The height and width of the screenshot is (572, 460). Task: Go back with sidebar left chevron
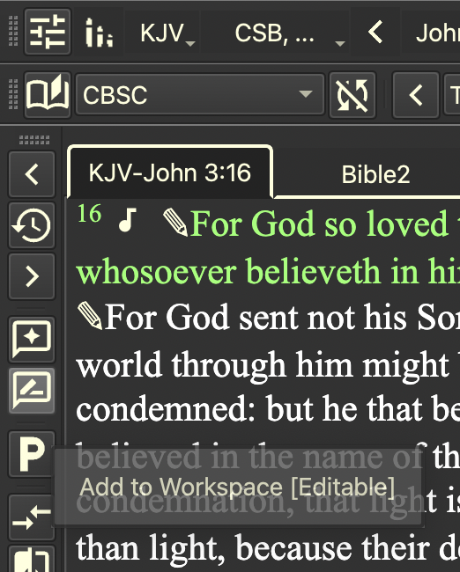pos(32,174)
